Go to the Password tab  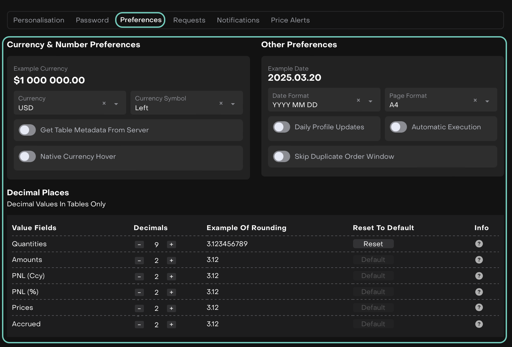tap(92, 20)
